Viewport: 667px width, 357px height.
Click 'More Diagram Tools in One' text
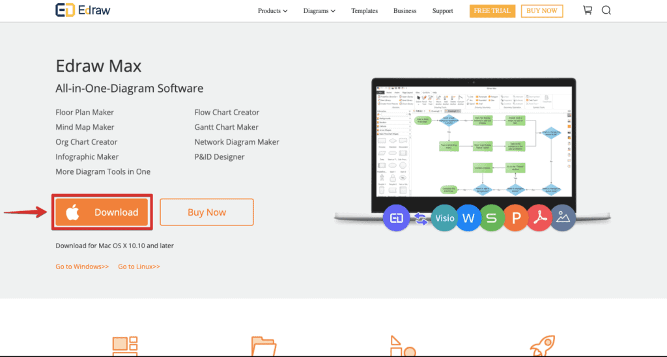103,172
